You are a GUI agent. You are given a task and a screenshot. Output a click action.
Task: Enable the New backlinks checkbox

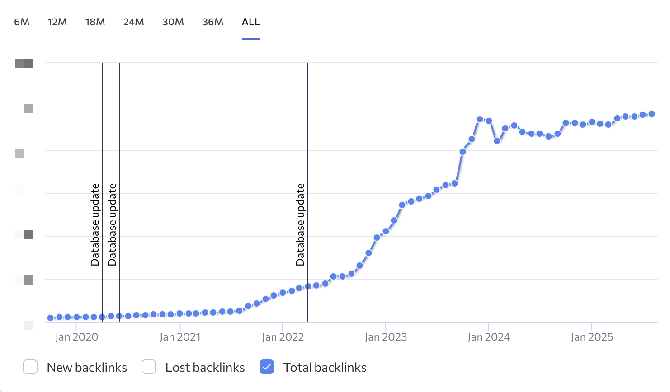coord(30,367)
